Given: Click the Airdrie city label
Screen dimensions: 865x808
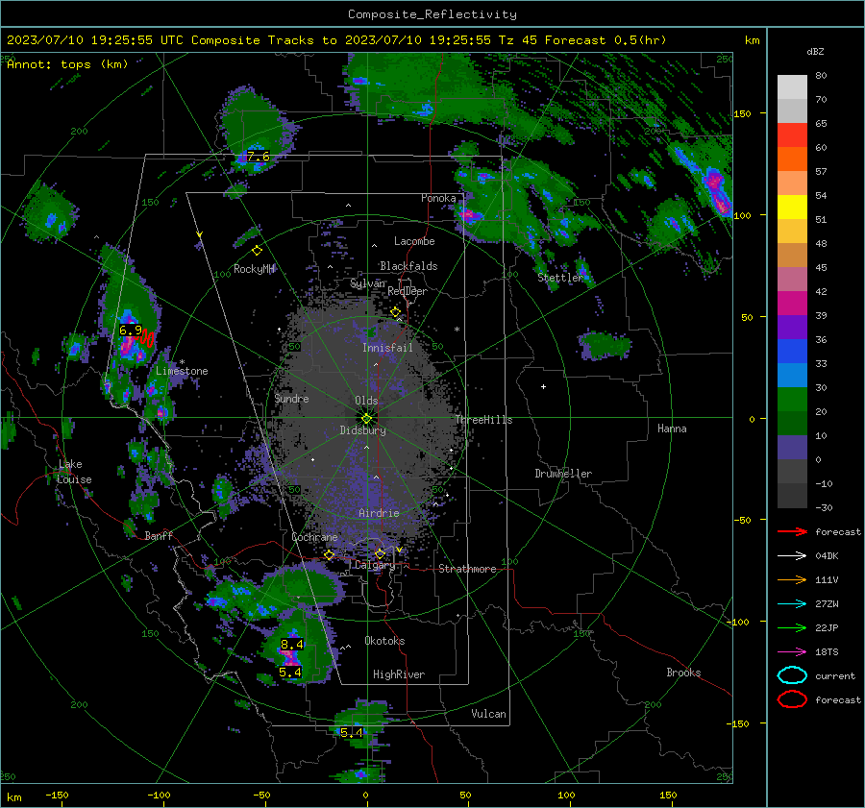Looking at the screenshot, I should [379, 513].
